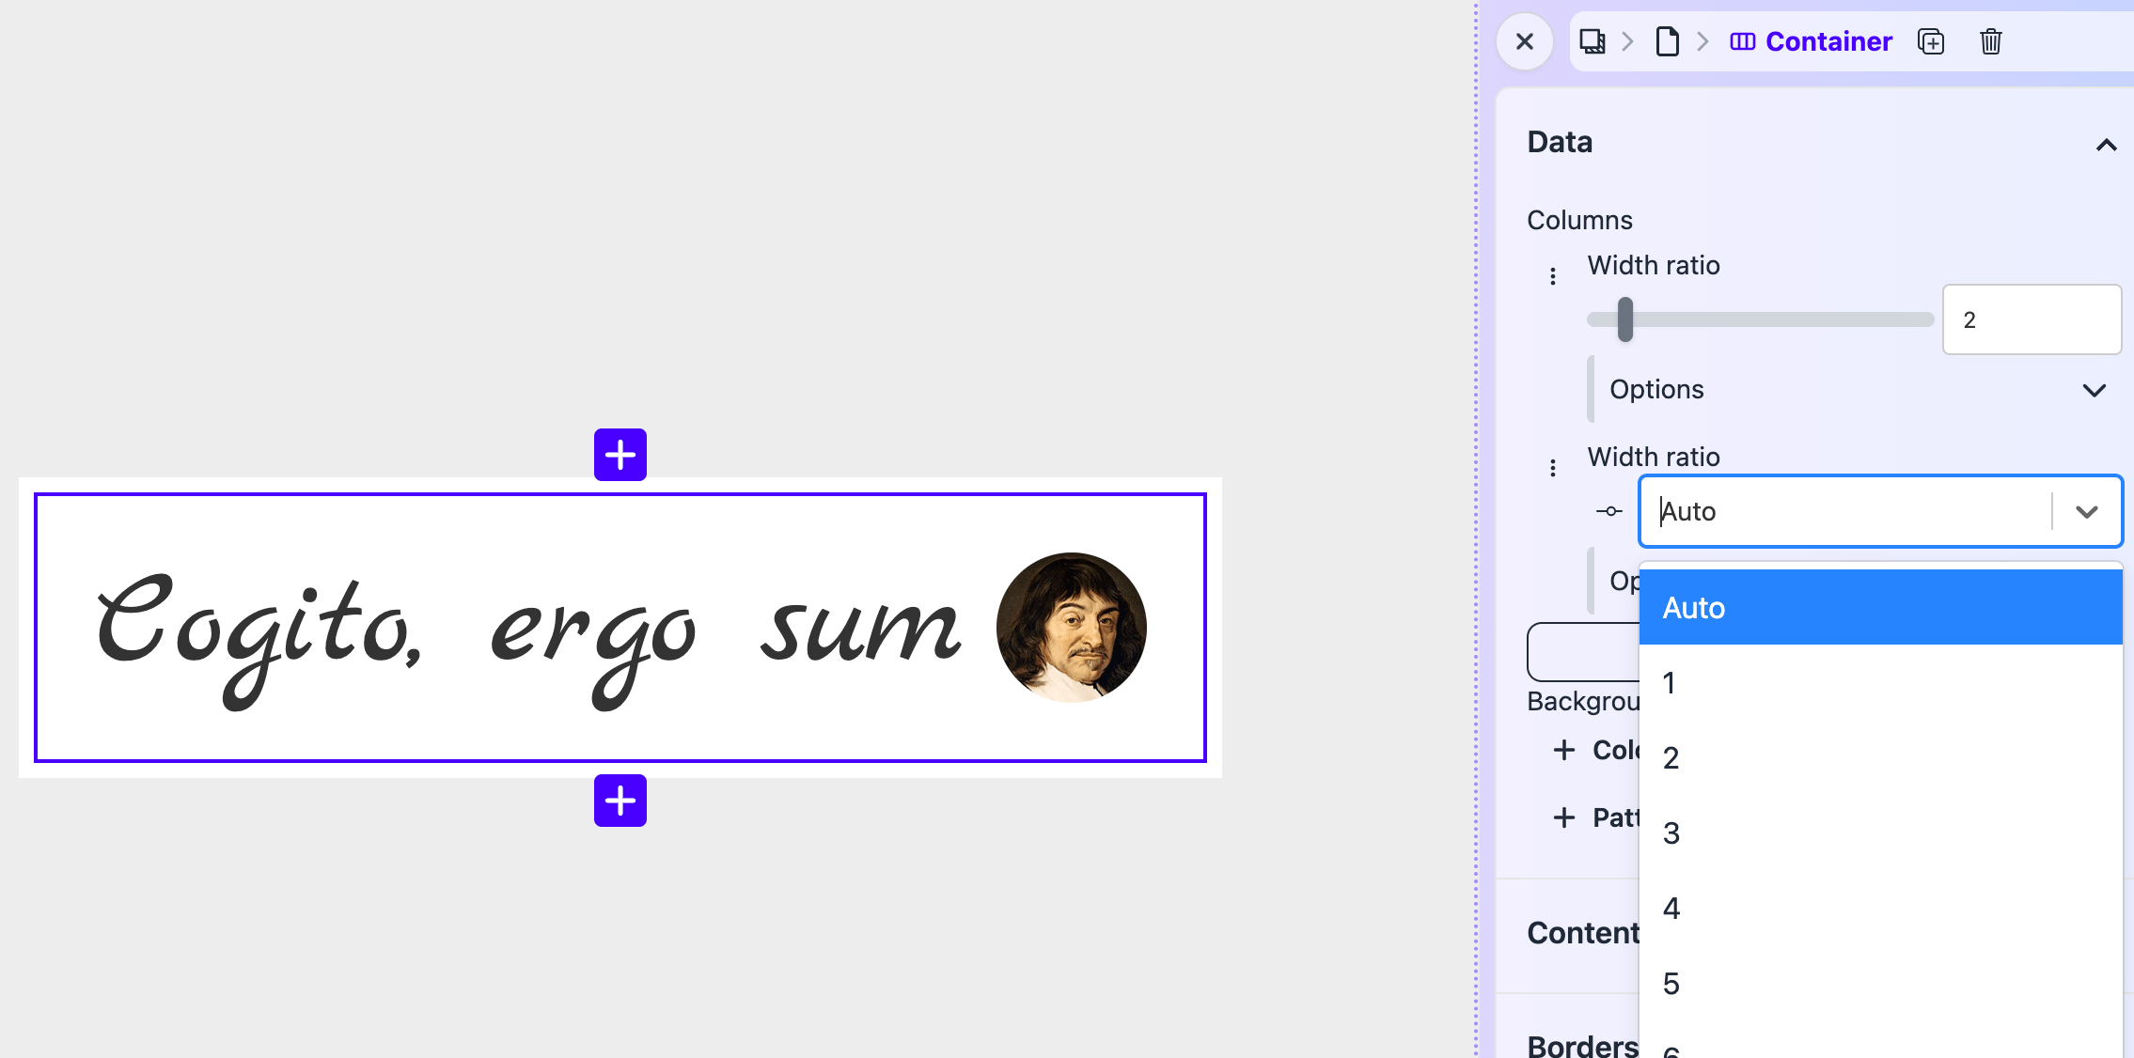Delete the Container using the trash icon
This screenshot has width=2134, height=1058.
(x=1992, y=41)
